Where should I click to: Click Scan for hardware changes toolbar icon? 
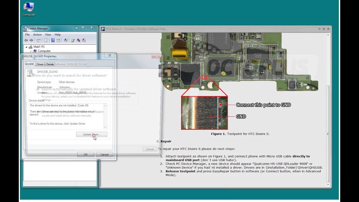[x=66, y=40]
